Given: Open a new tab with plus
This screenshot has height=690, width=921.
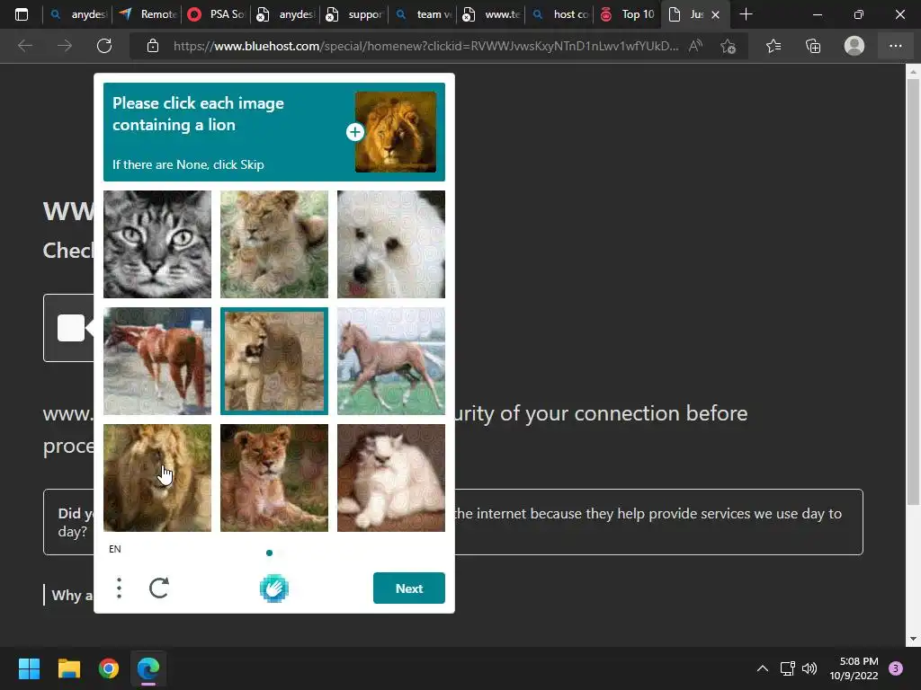Looking at the screenshot, I should tap(746, 14).
